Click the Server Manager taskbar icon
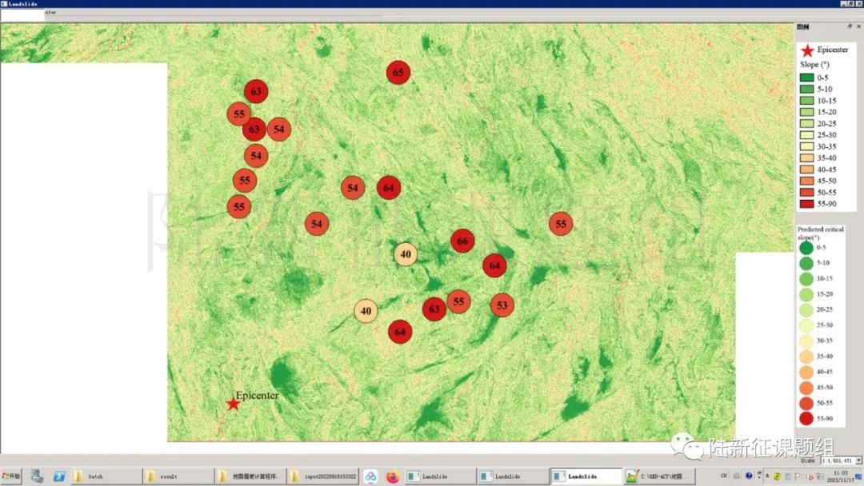Screen dimensions: 864x486 (x=37, y=476)
